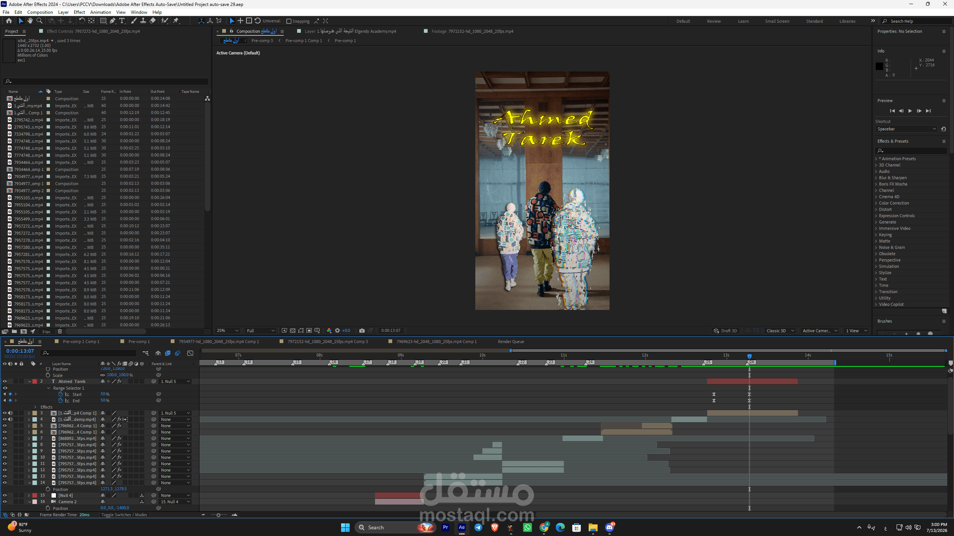Click the Search Help input field
Image resolution: width=954 pixels, height=536 pixels.
pyautogui.click(x=917, y=21)
